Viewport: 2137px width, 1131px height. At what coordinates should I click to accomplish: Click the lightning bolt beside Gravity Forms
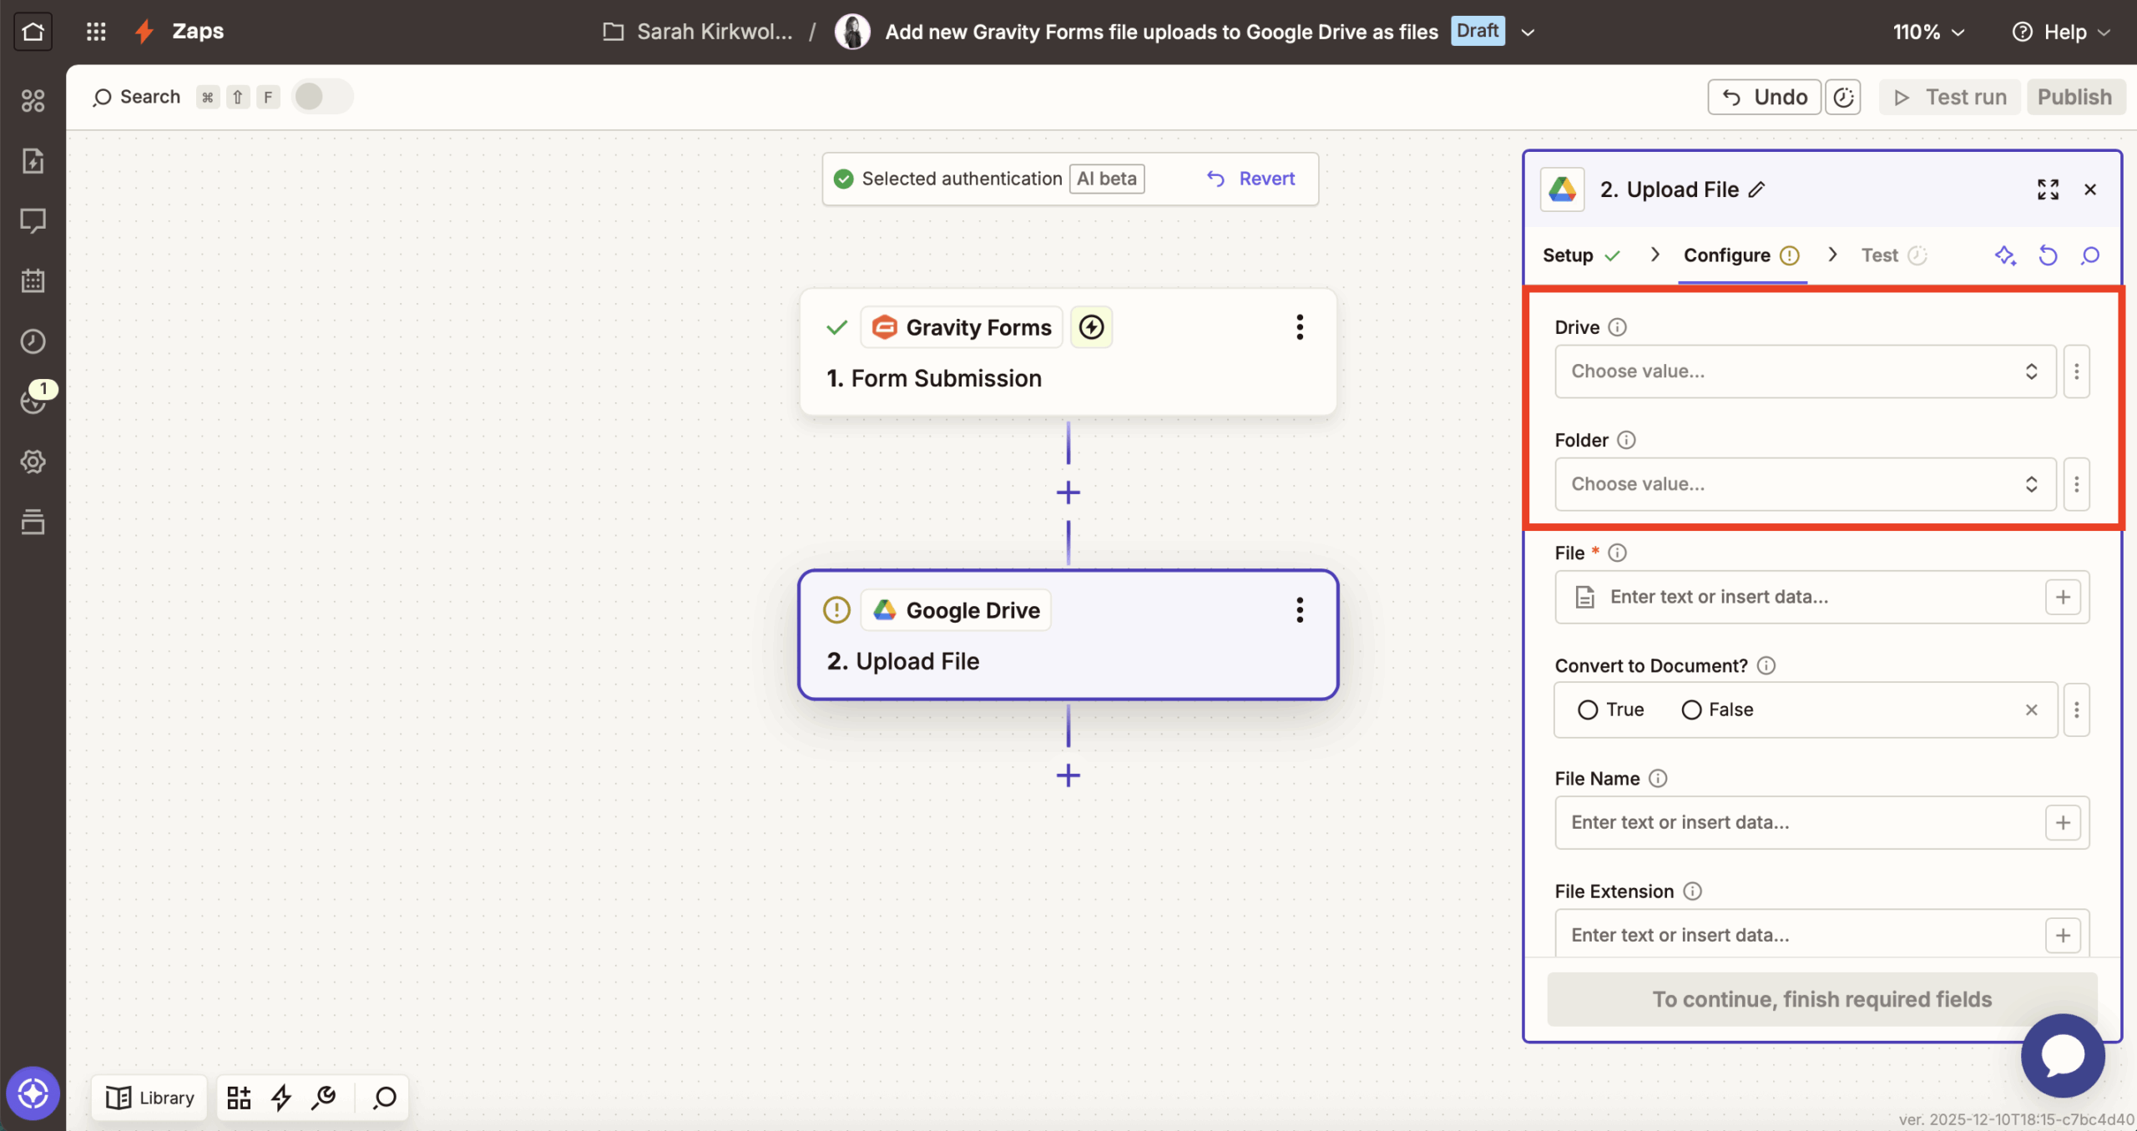1091,327
